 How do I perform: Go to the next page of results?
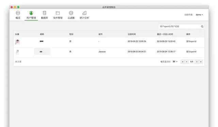coord(197,62)
